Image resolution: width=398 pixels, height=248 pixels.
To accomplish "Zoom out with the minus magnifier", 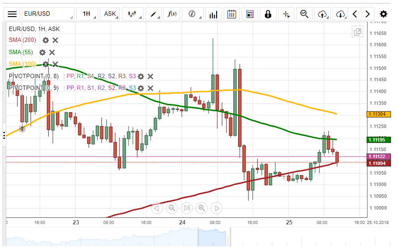I will 172,208.
